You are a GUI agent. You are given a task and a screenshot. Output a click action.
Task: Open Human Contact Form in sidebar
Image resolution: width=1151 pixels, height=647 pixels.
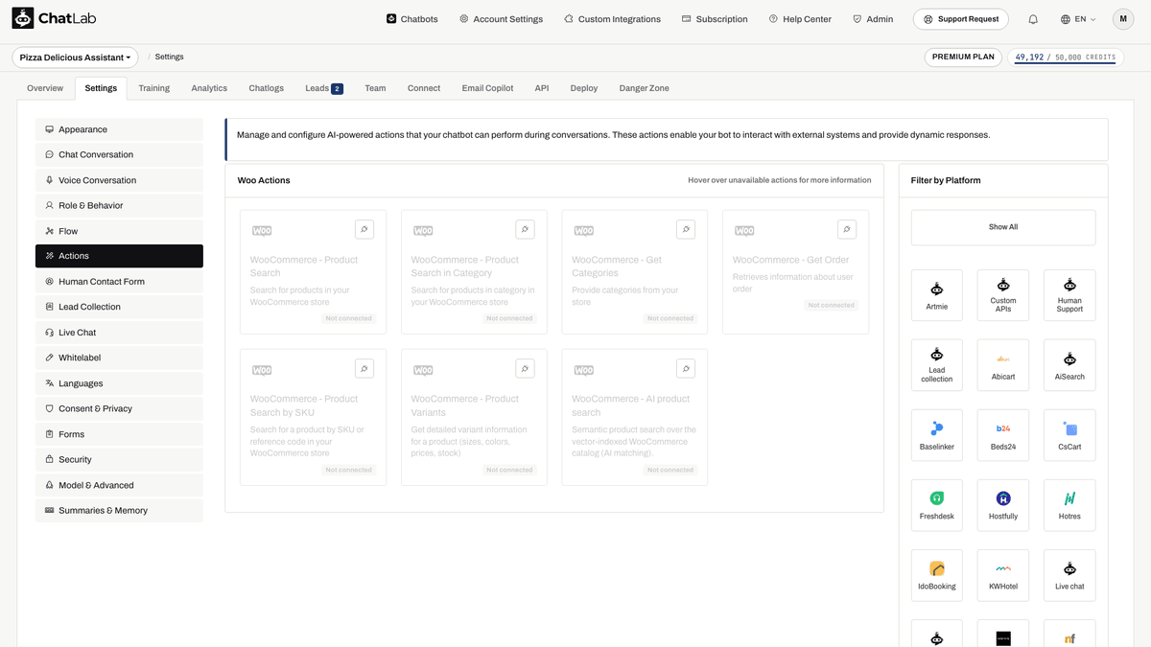point(119,282)
